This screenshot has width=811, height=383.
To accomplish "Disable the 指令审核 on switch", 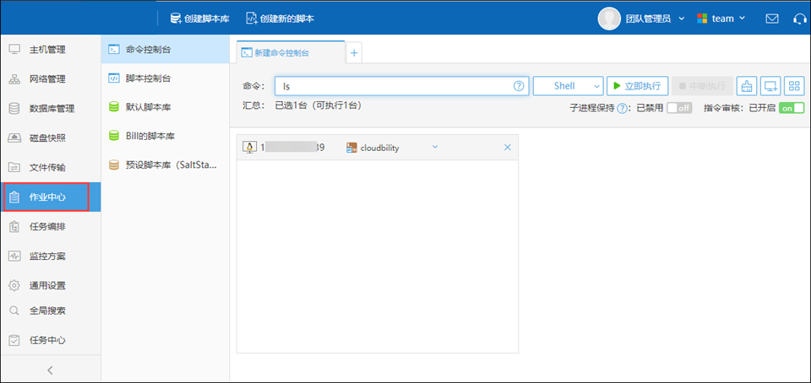I will coord(791,108).
